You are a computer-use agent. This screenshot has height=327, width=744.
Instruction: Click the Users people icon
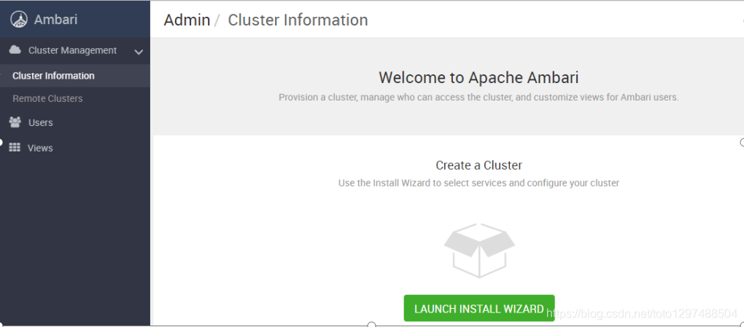coord(15,122)
